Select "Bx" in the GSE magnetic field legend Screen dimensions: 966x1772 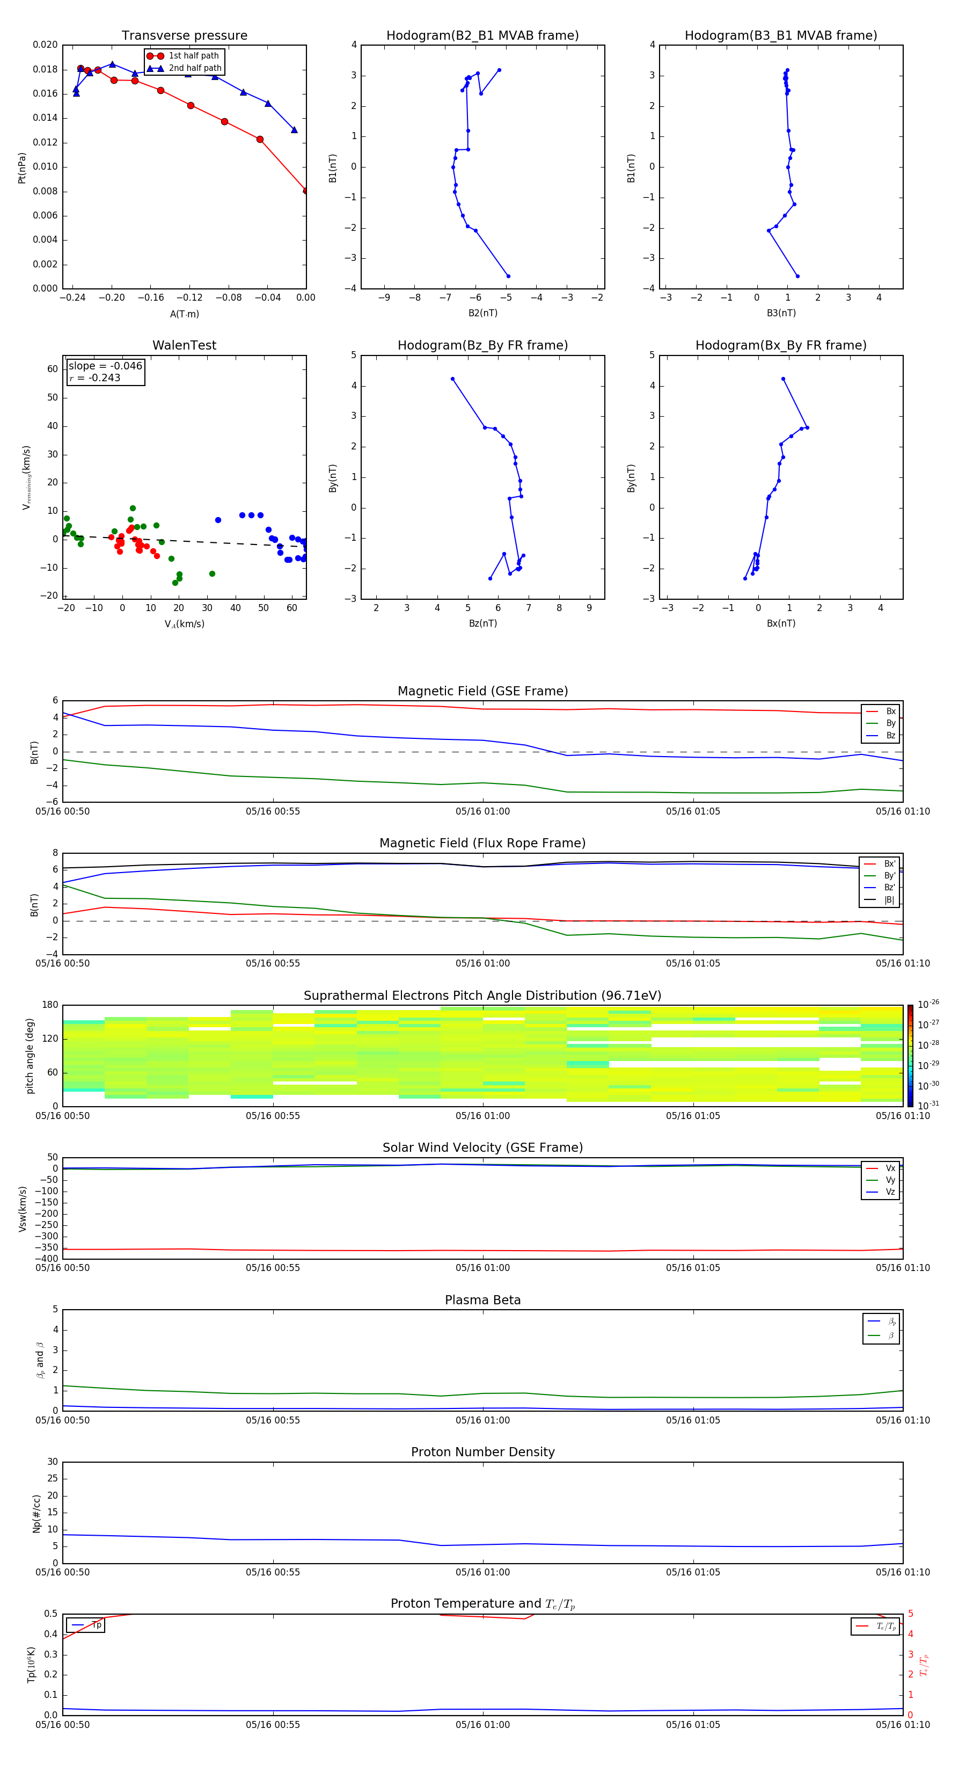pyautogui.click(x=881, y=711)
